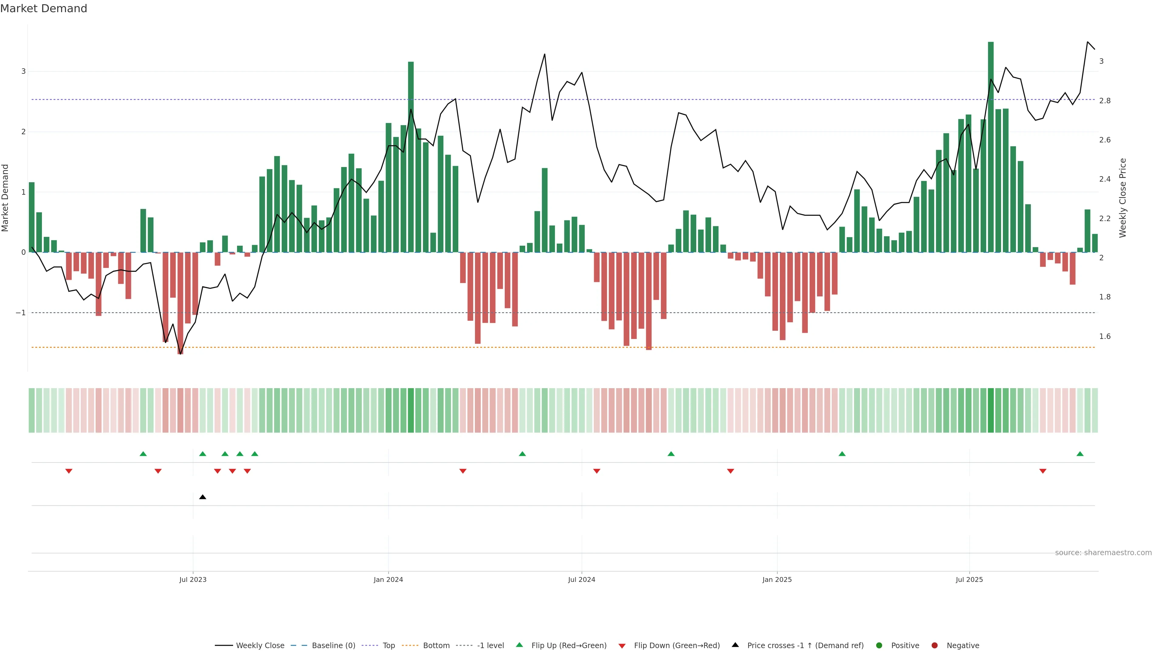This screenshot has height=656, width=1167.
Task: Click the Weekly Close Price axis title
Action: click(1123, 198)
